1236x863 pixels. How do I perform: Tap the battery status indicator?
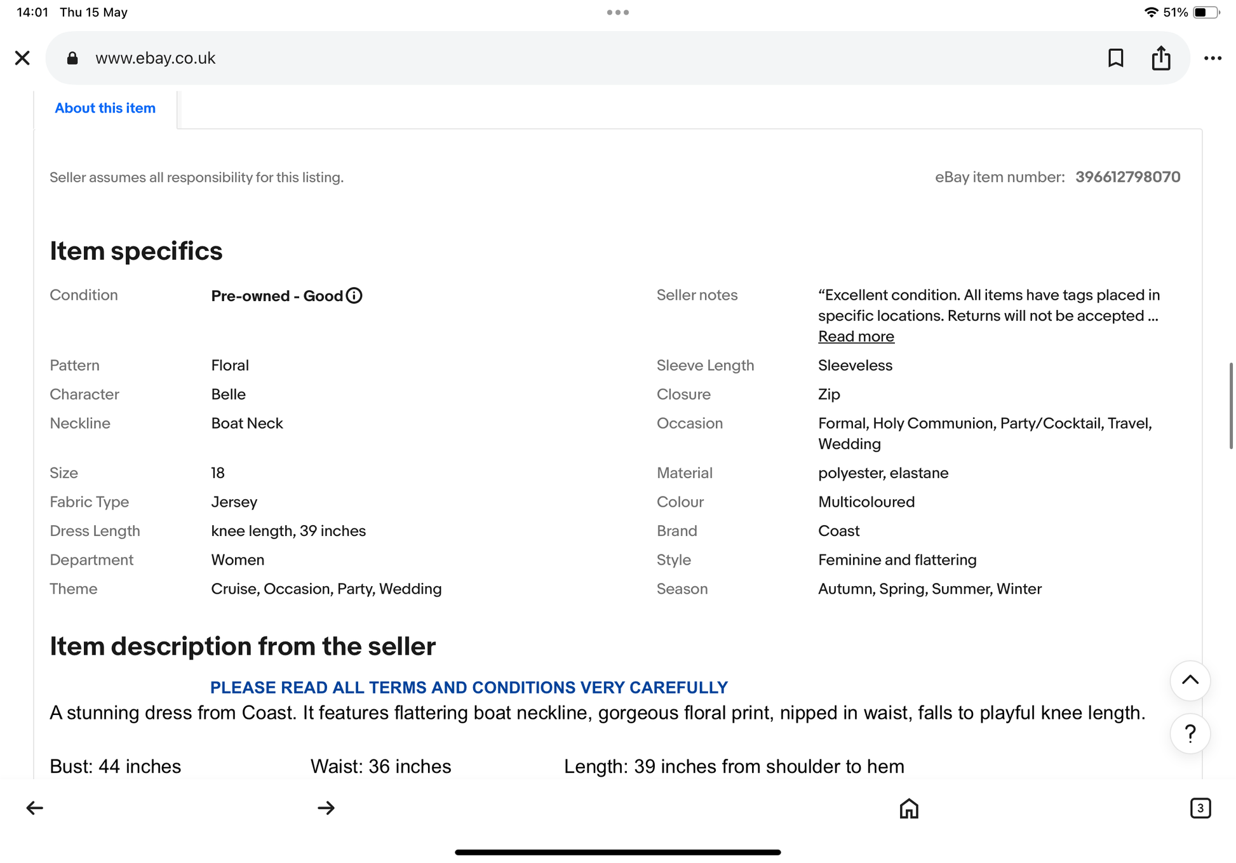click(1206, 12)
